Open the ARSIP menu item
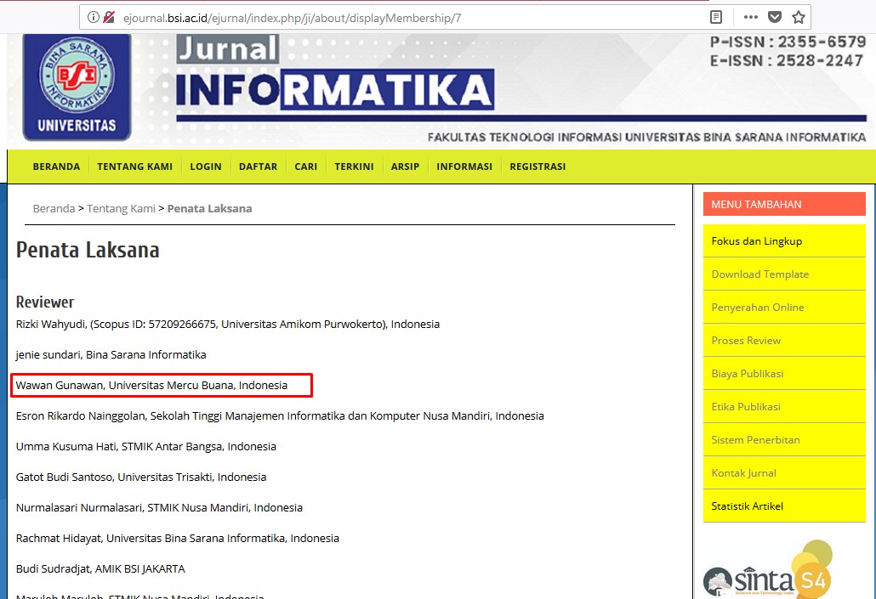 coord(405,167)
